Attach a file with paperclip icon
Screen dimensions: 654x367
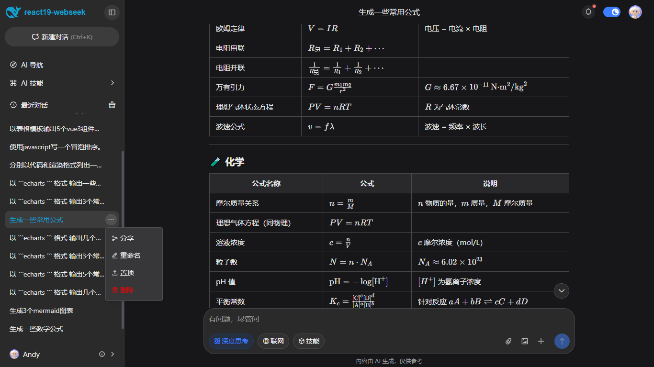coord(508,341)
